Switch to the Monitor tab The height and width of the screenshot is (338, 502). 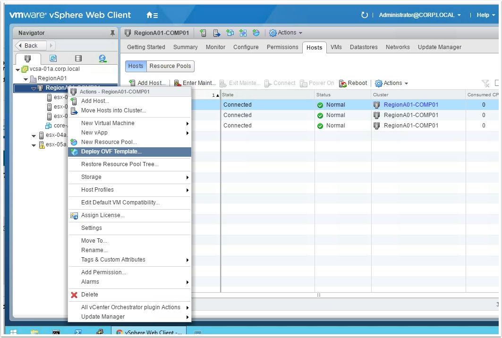(215, 47)
